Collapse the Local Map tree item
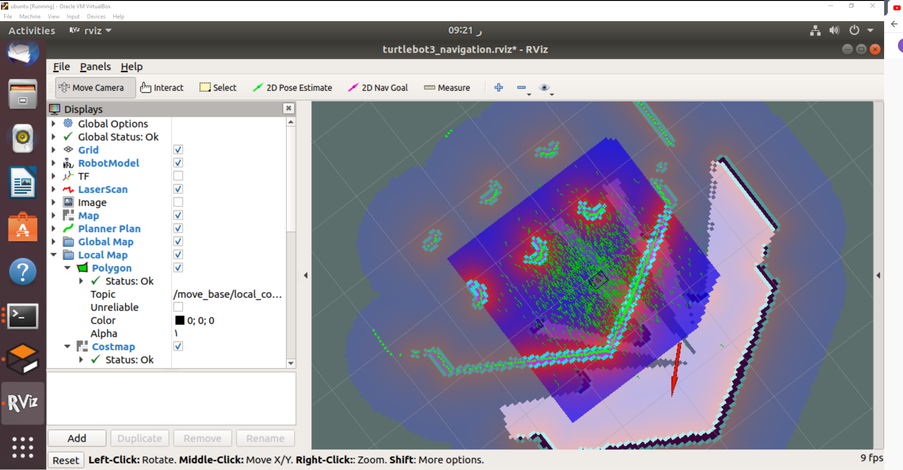 [x=53, y=254]
